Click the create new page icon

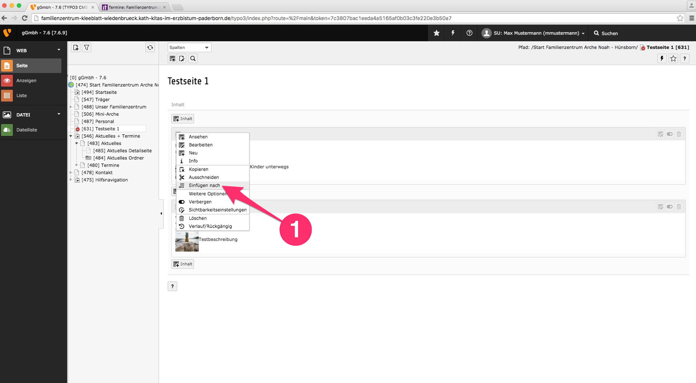[x=76, y=48]
